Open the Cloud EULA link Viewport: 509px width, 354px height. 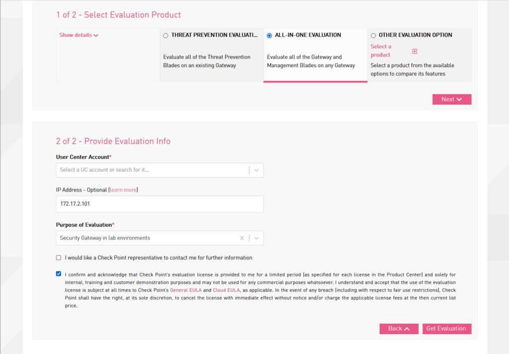coord(226,290)
